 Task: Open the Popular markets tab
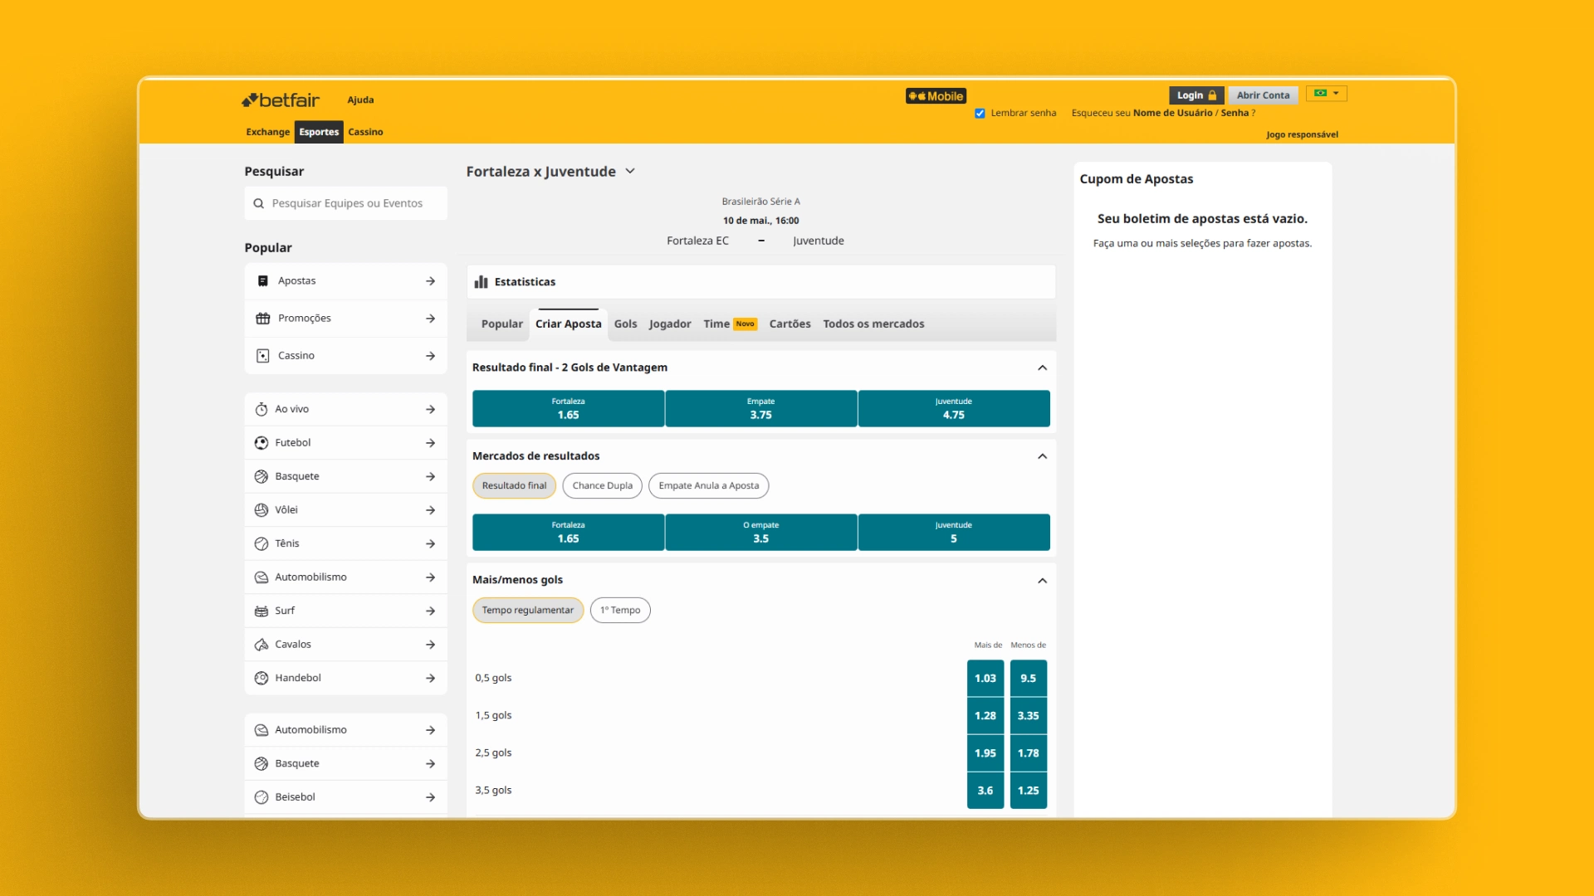pos(501,324)
